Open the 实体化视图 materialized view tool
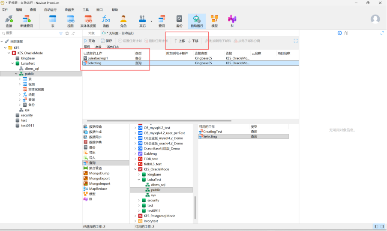Viewport: 387px width, 231px height. coord(88,21)
